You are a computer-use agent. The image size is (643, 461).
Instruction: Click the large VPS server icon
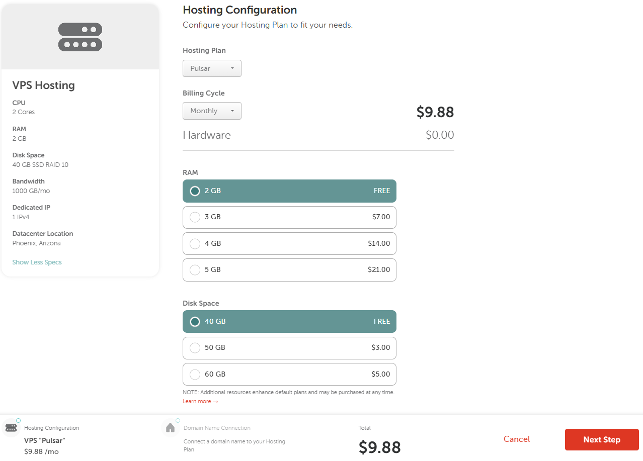(x=81, y=37)
